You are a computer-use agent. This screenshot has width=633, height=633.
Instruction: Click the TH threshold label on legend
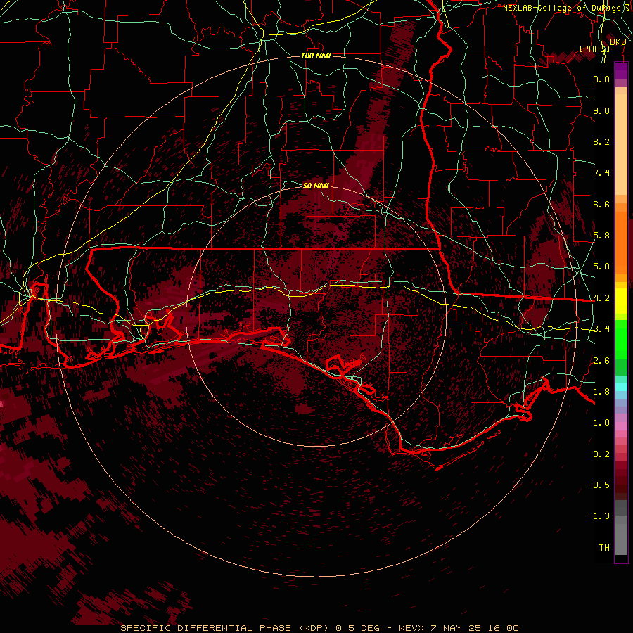[604, 548]
